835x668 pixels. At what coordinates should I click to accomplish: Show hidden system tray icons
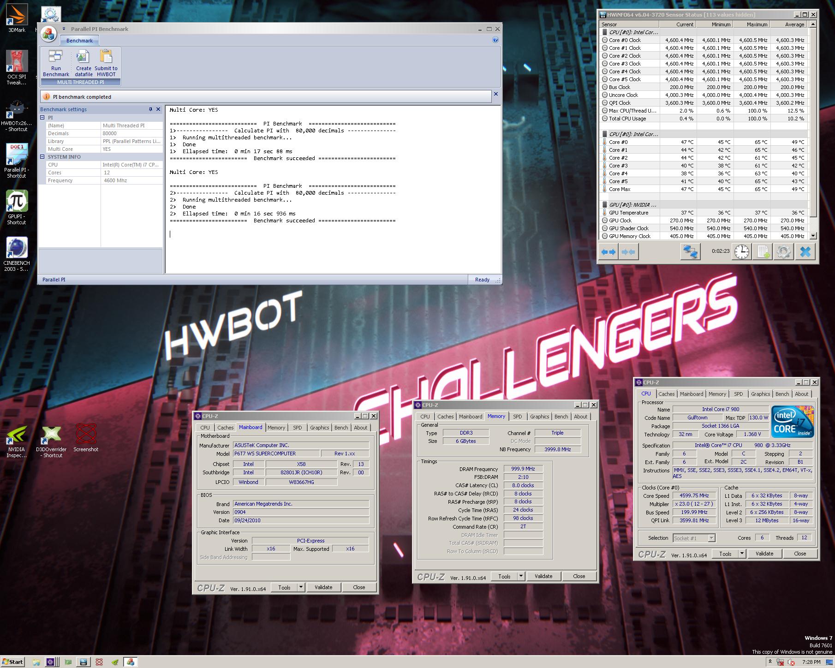[x=770, y=662]
